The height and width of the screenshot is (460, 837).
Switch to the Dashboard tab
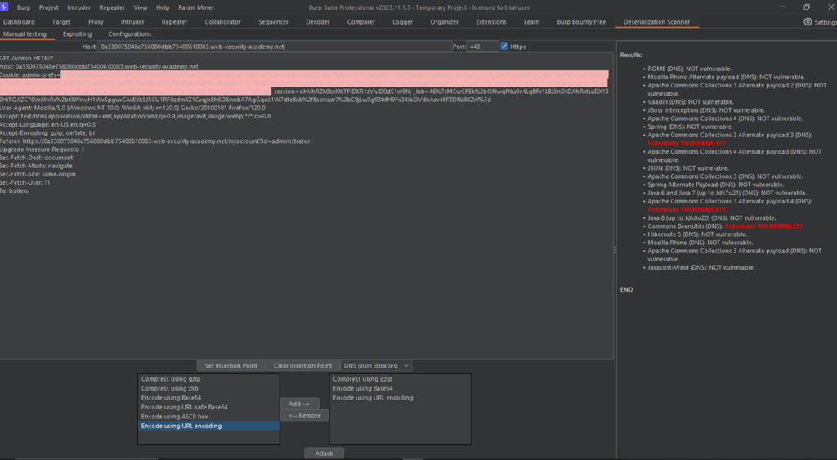[x=19, y=22]
